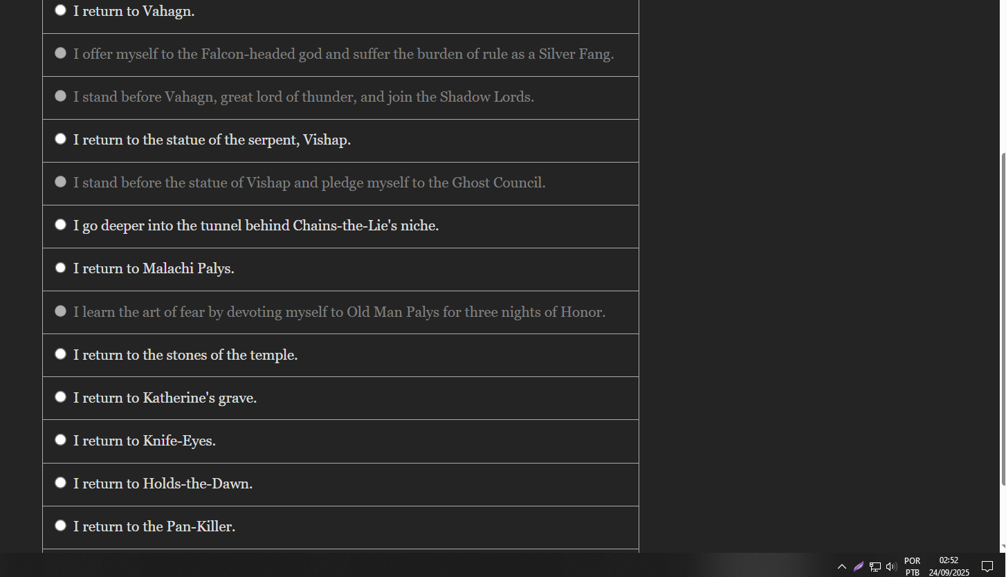Pick the "I return to Malachi Palys" radio
The height and width of the screenshot is (577, 1006).
tap(61, 268)
